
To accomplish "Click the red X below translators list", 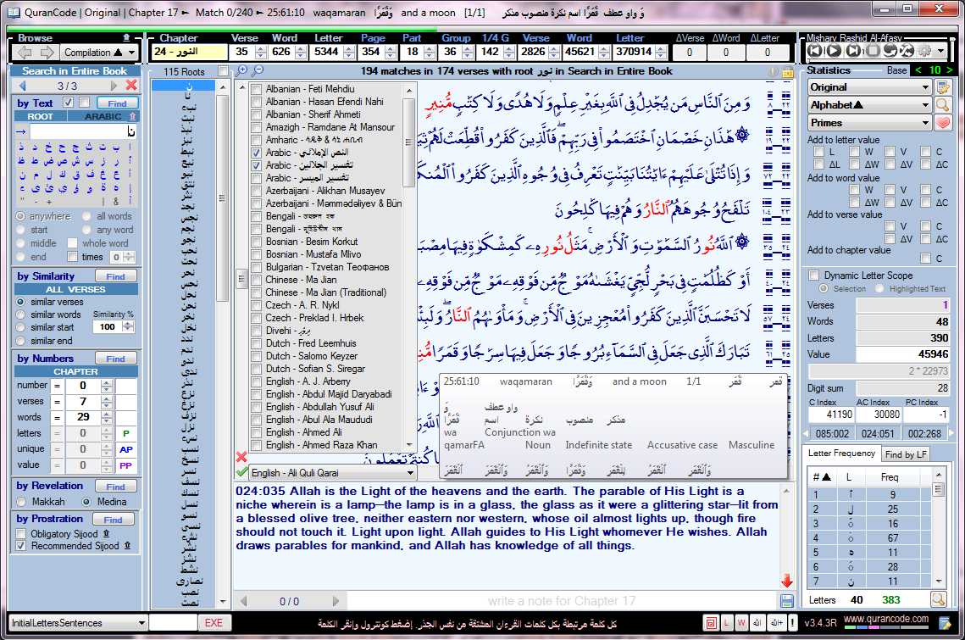I will click(241, 457).
